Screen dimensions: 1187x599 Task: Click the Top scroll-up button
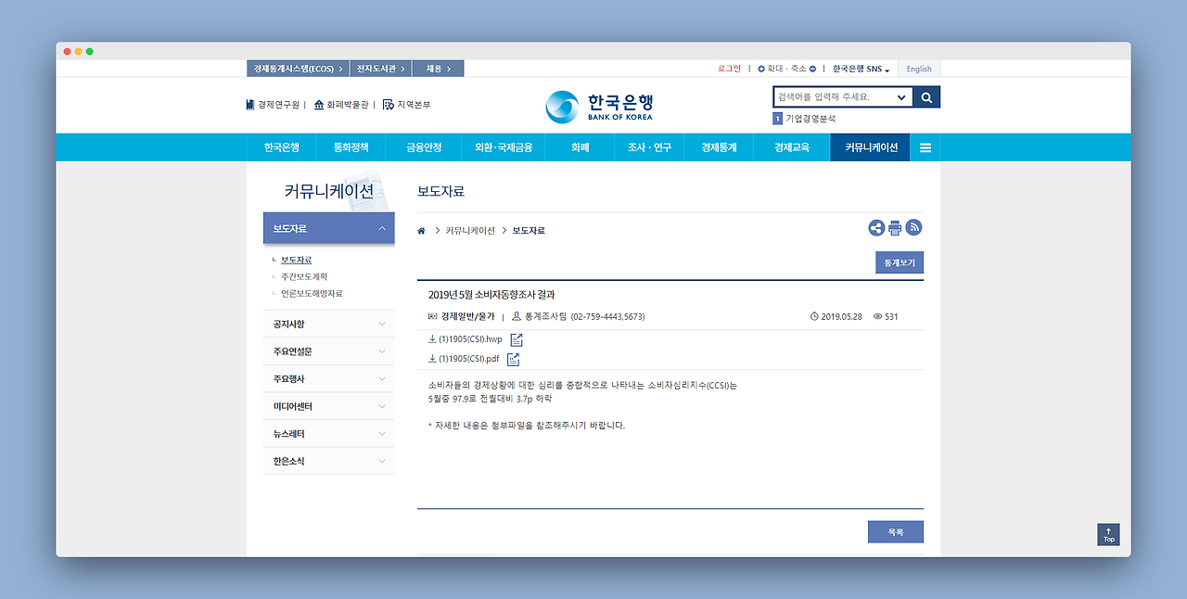coord(1109,535)
